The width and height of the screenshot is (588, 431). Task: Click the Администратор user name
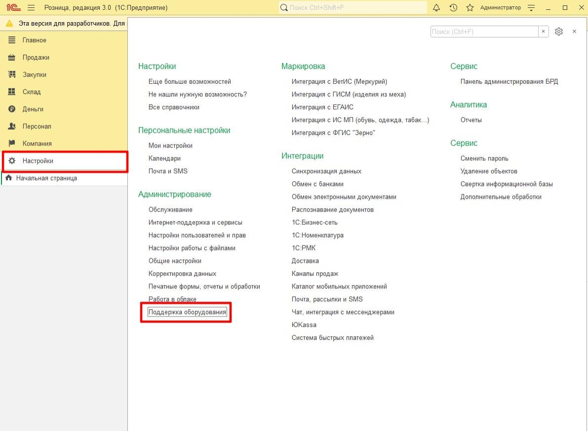(x=500, y=7)
